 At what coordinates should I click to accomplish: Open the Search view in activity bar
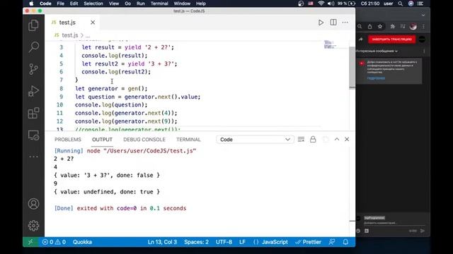click(x=33, y=47)
